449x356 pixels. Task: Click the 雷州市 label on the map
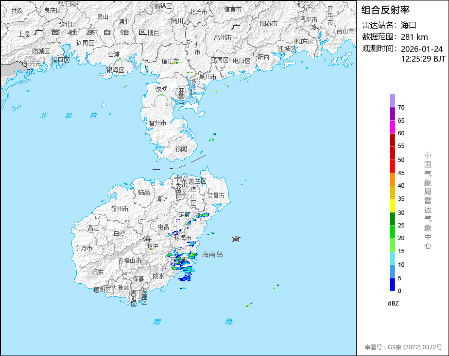coord(157,123)
